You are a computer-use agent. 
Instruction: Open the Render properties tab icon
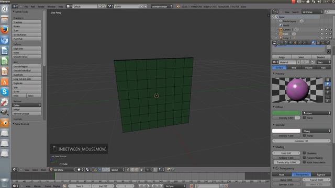click(282, 43)
